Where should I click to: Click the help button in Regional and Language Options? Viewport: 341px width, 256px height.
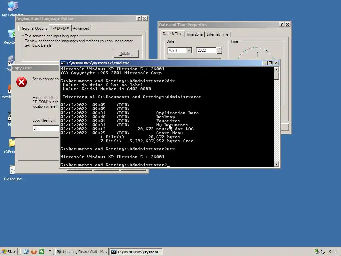tap(139, 19)
